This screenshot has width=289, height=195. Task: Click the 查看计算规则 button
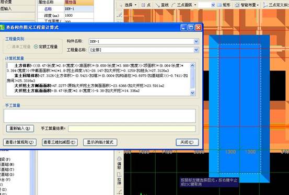tap(20, 142)
